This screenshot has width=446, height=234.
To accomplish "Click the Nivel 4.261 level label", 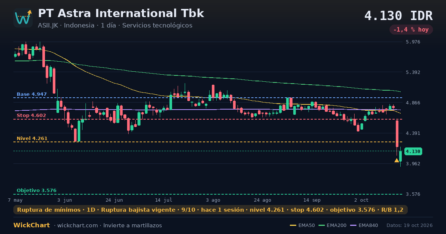I will tap(32, 139).
